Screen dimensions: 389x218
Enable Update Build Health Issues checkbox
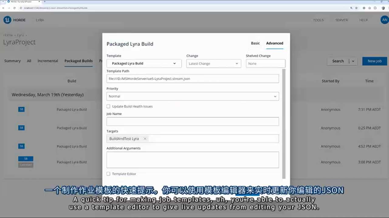coord(108,107)
